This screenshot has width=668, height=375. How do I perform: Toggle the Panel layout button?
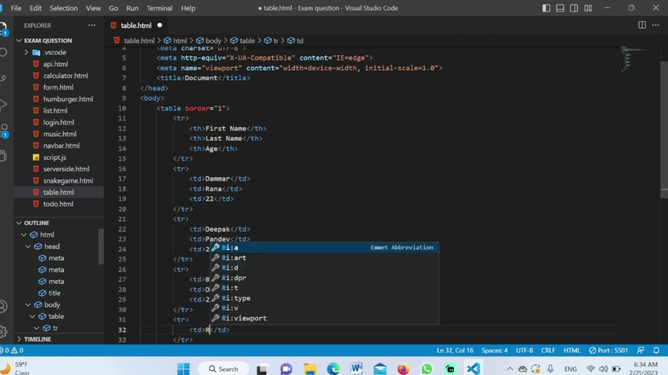560,8
